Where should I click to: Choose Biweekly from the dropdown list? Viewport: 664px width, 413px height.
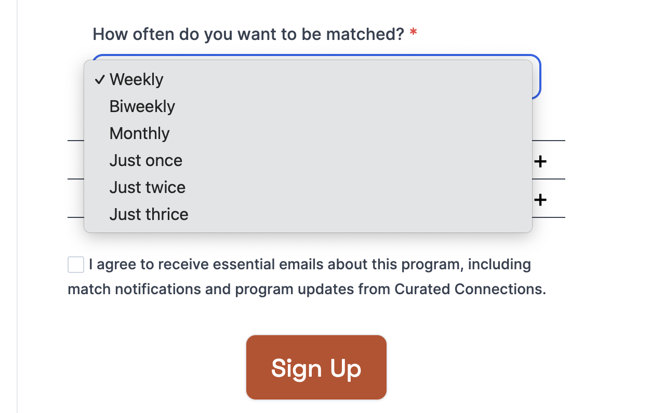(x=308, y=106)
